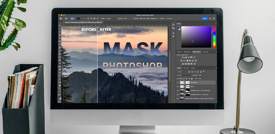Uncheck the Transparency checkbox

tap(148, 19)
